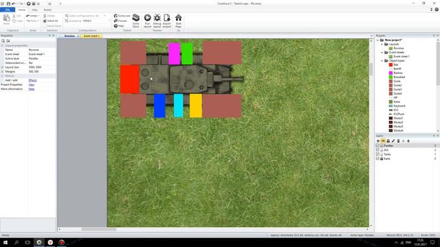Viewport: 440px width, 247px height.
Task: Click Delete layer trash icon
Action: (x=398, y=141)
